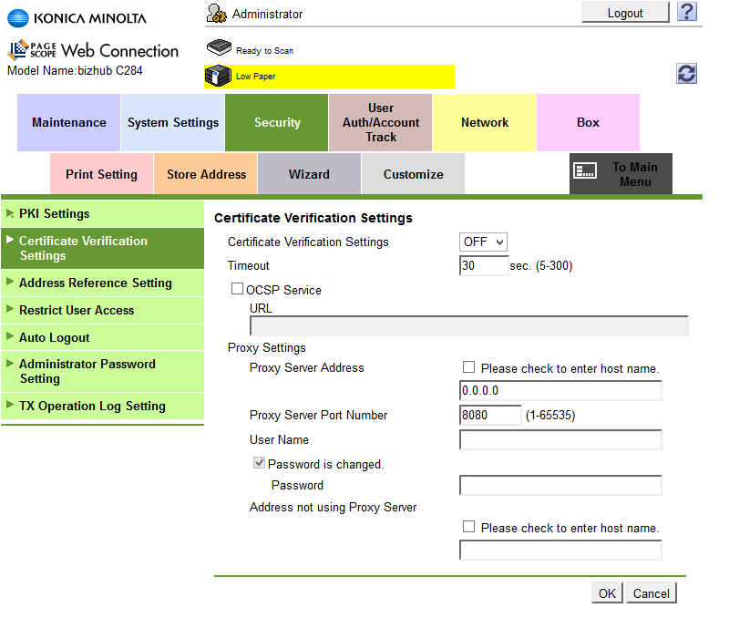Check host name box for Address not using Proxy
Viewport: 729px width, 618px height.
468,527
